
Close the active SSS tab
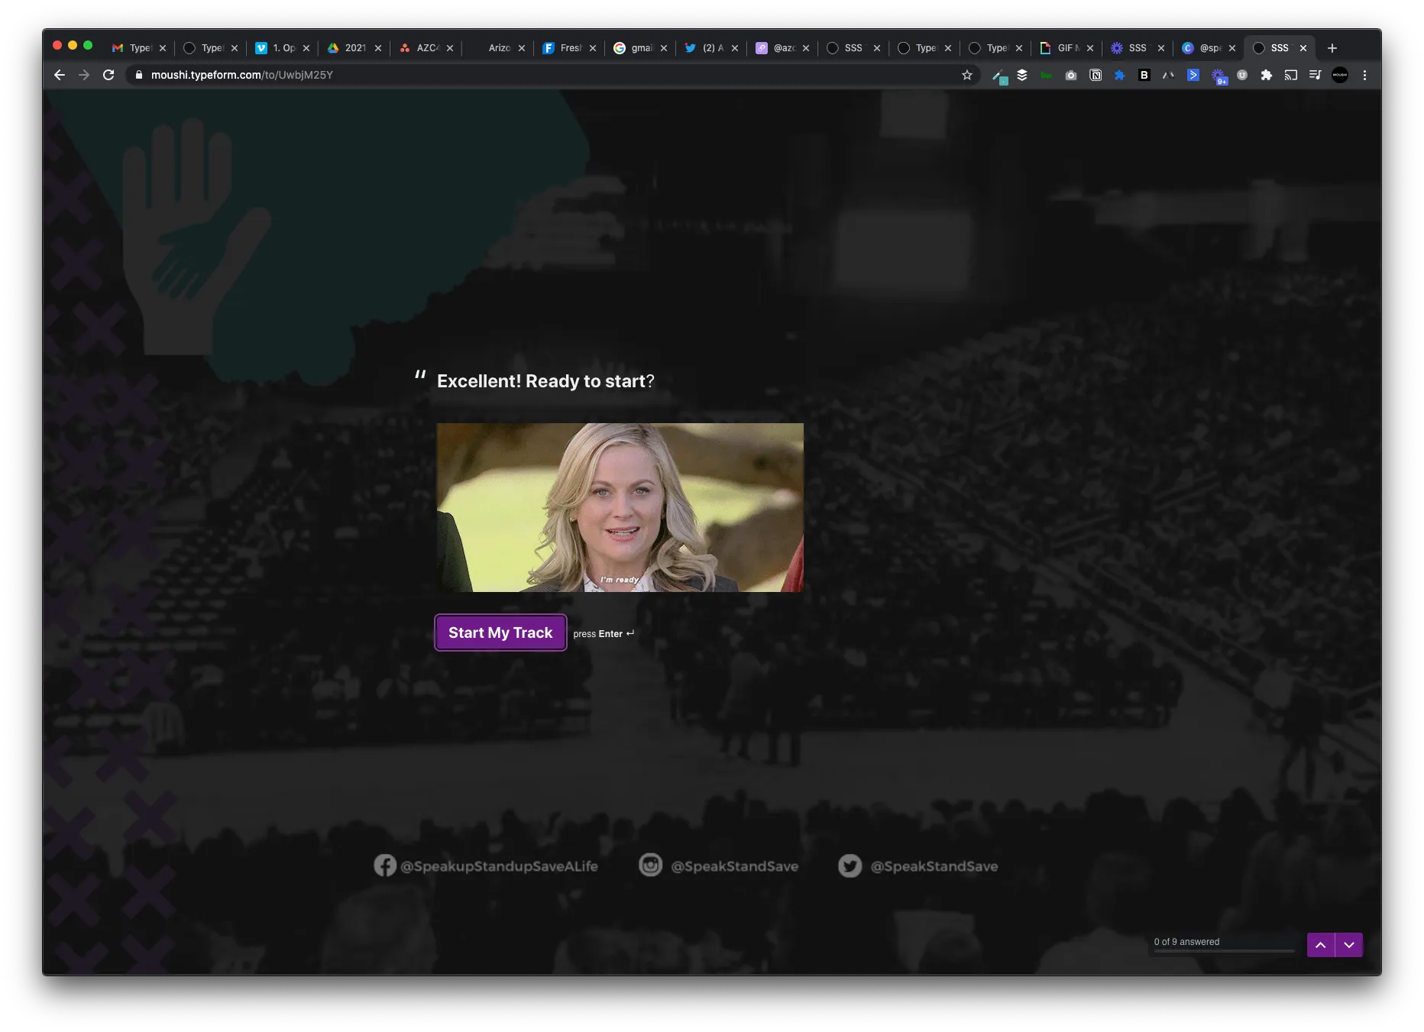coord(1303,48)
